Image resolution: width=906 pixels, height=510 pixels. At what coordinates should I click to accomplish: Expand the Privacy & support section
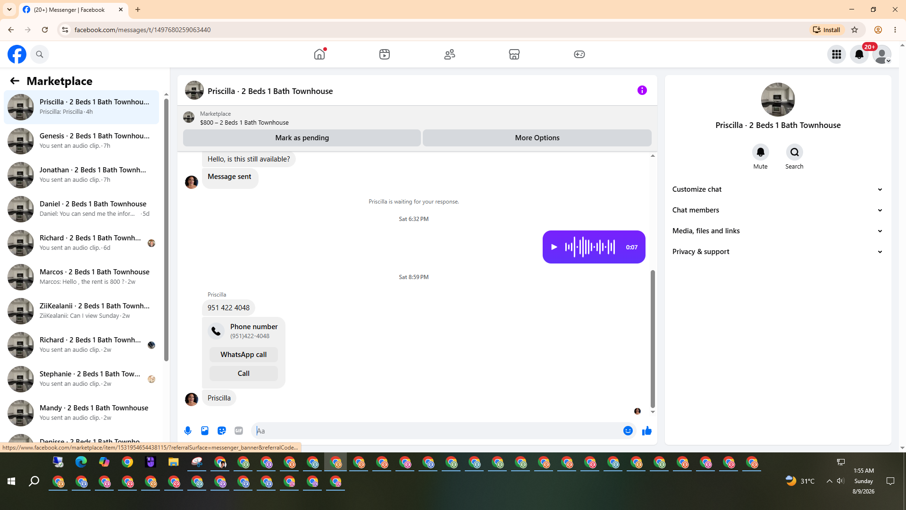778,252
